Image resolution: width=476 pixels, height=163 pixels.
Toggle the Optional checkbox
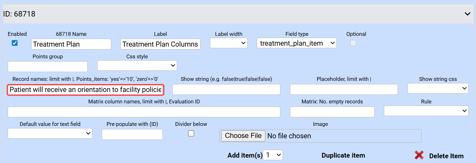tap(353, 43)
